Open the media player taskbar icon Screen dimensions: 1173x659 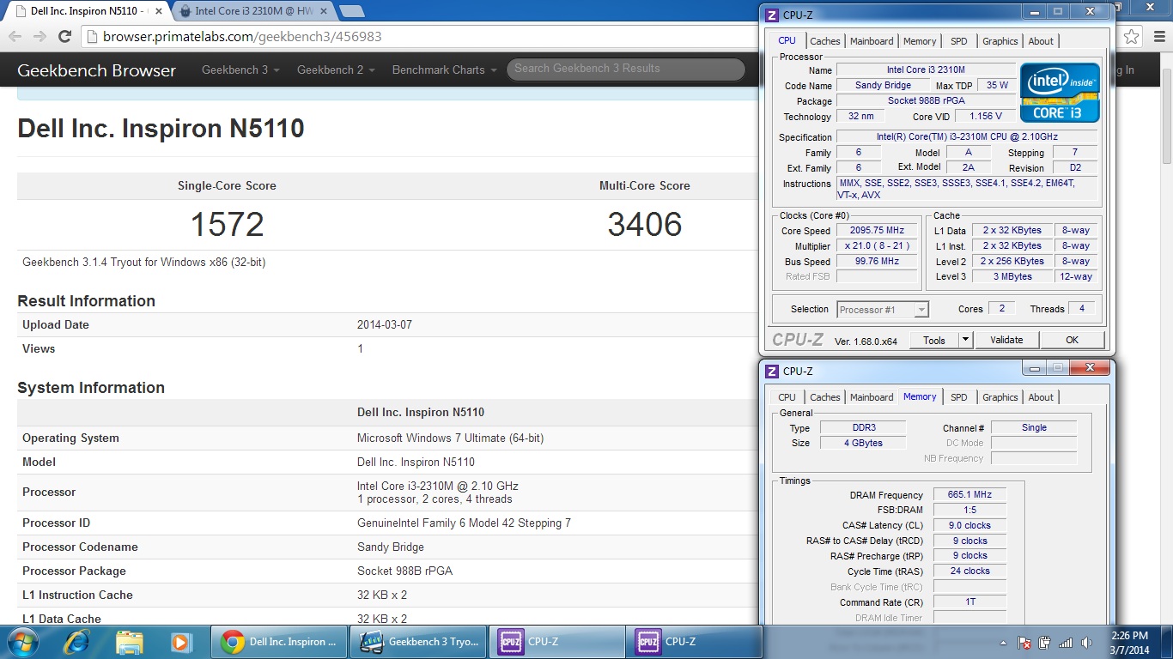pos(180,641)
